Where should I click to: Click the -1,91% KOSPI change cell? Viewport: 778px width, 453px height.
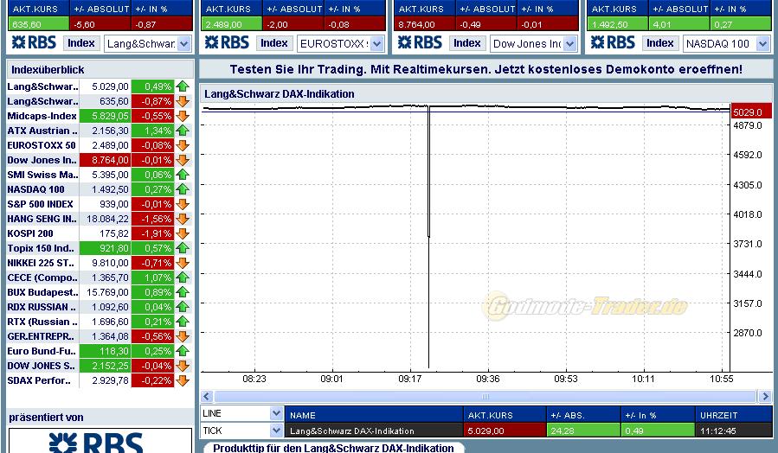(x=153, y=233)
